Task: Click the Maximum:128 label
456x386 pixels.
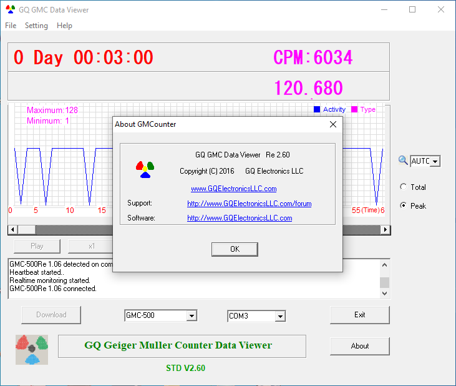Action: (x=52, y=110)
